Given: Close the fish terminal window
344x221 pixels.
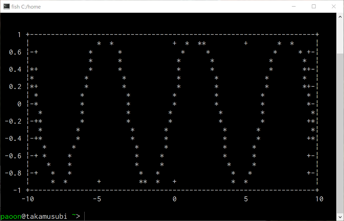Looking at the screenshot, I should point(333,7).
